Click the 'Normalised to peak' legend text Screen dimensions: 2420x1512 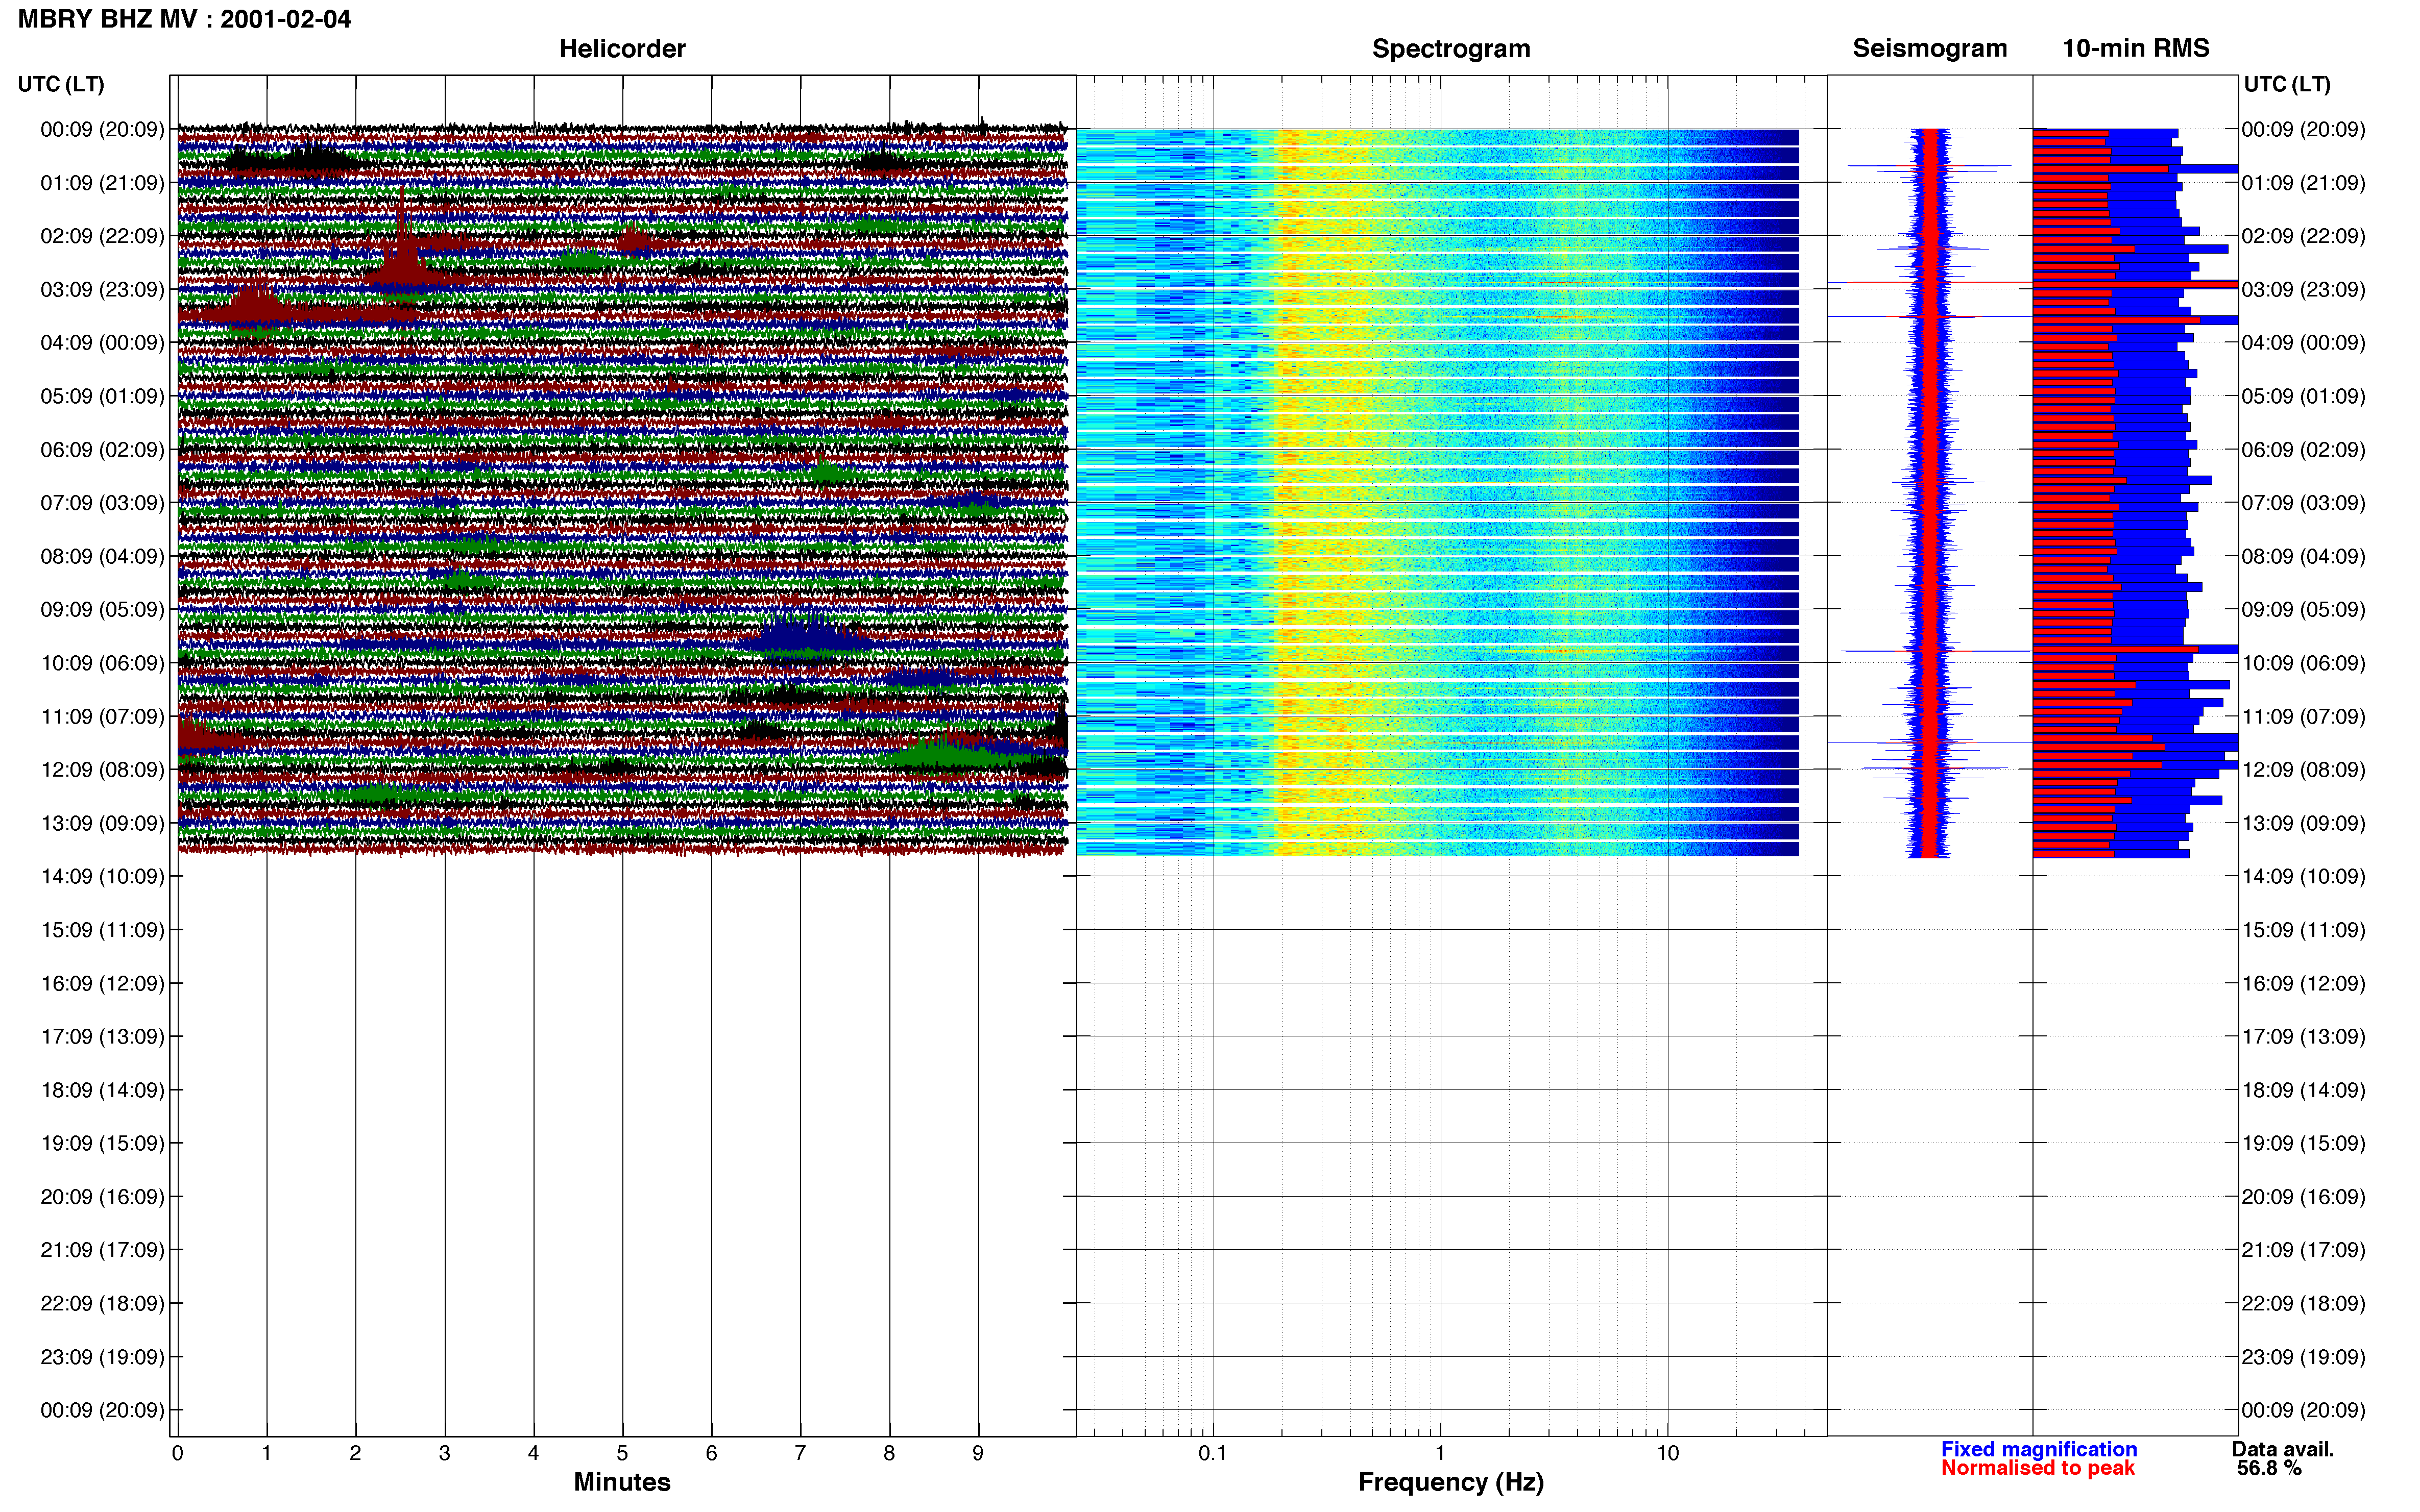point(2037,1468)
